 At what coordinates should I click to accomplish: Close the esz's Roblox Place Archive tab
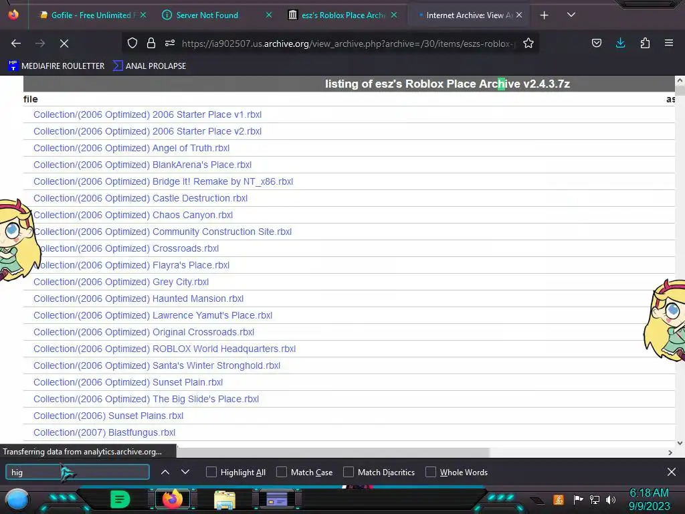pyautogui.click(x=394, y=15)
